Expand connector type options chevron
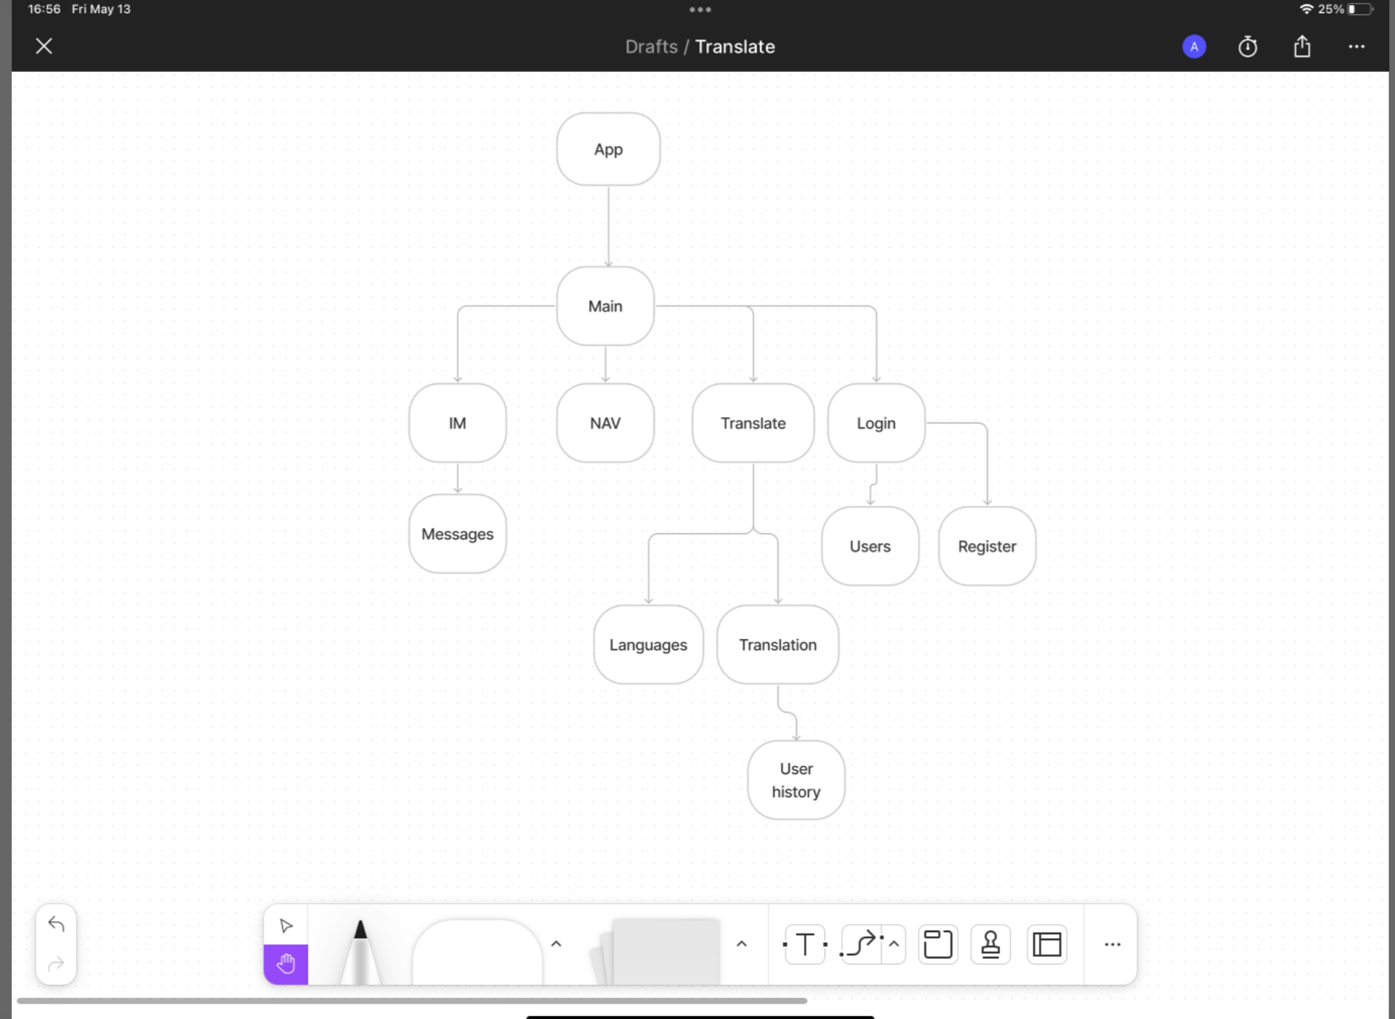The height and width of the screenshot is (1019, 1395). 894,944
